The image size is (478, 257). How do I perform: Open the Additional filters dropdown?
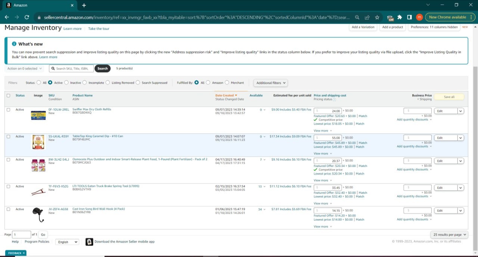click(x=271, y=83)
